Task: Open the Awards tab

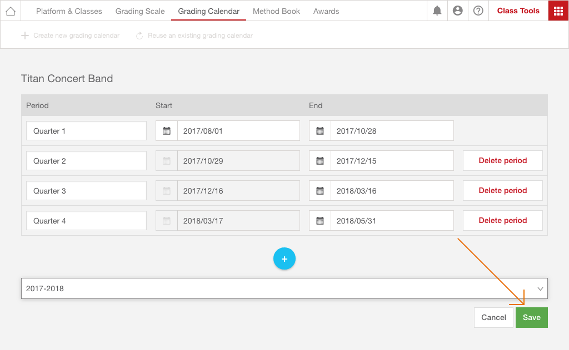Action: pyautogui.click(x=326, y=11)
